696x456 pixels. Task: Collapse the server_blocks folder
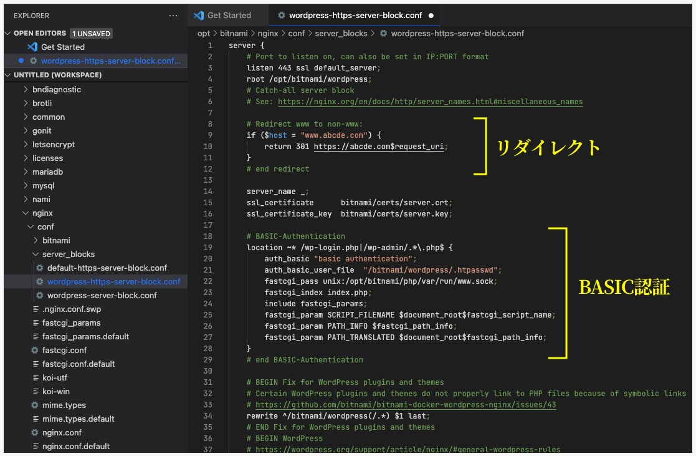tap(36, 255)
